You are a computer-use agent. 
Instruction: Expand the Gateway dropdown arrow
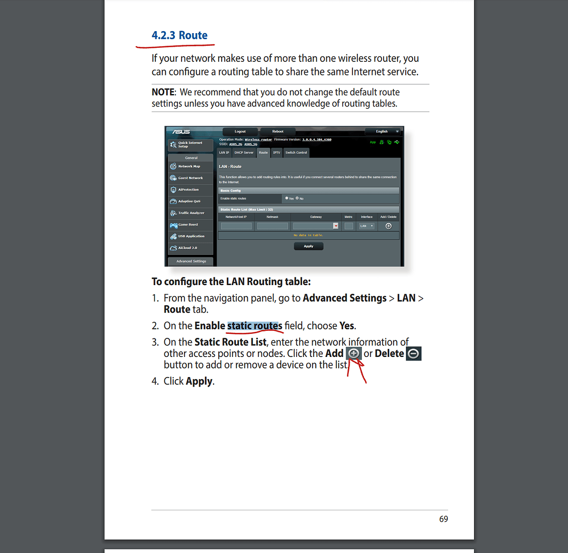coord(336,226)
